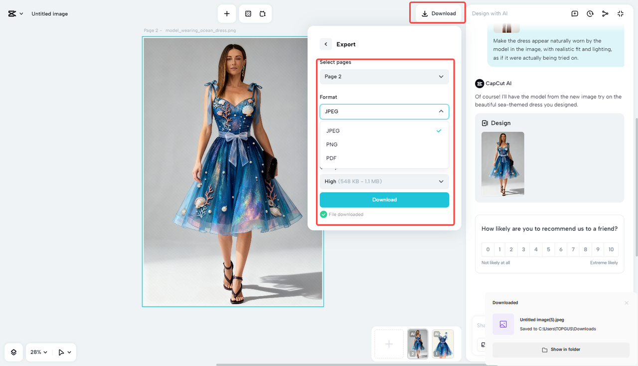This screenshot has height=366, width=638.
Task: Click Show in folder in the Downloaded popup
Action: coord(561,349)
